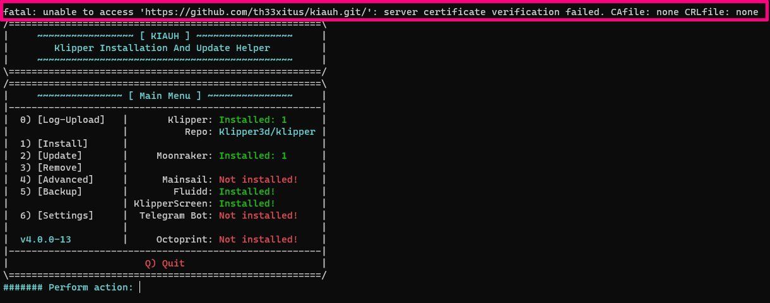This screenshot has height=303, width=770.
Task: Click the 'Klipper3d/klipper' repo text
Action: click(267, 132)
